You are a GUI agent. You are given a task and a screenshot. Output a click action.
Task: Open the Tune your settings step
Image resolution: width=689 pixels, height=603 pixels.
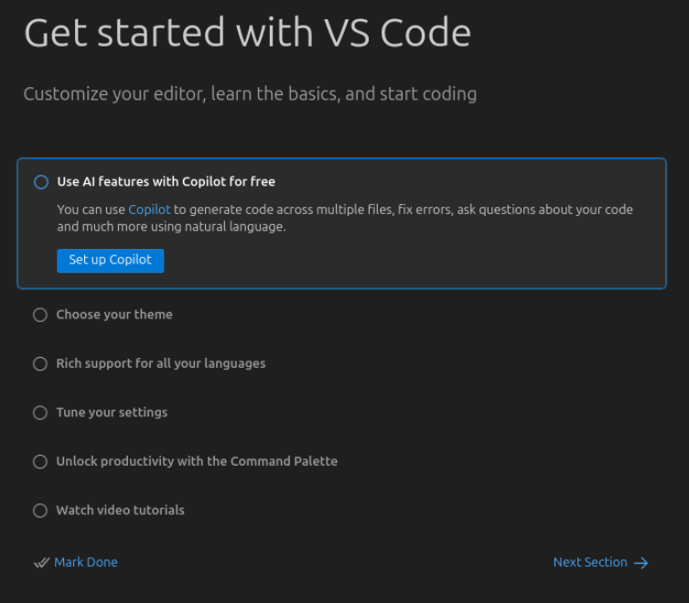[112, 413]
